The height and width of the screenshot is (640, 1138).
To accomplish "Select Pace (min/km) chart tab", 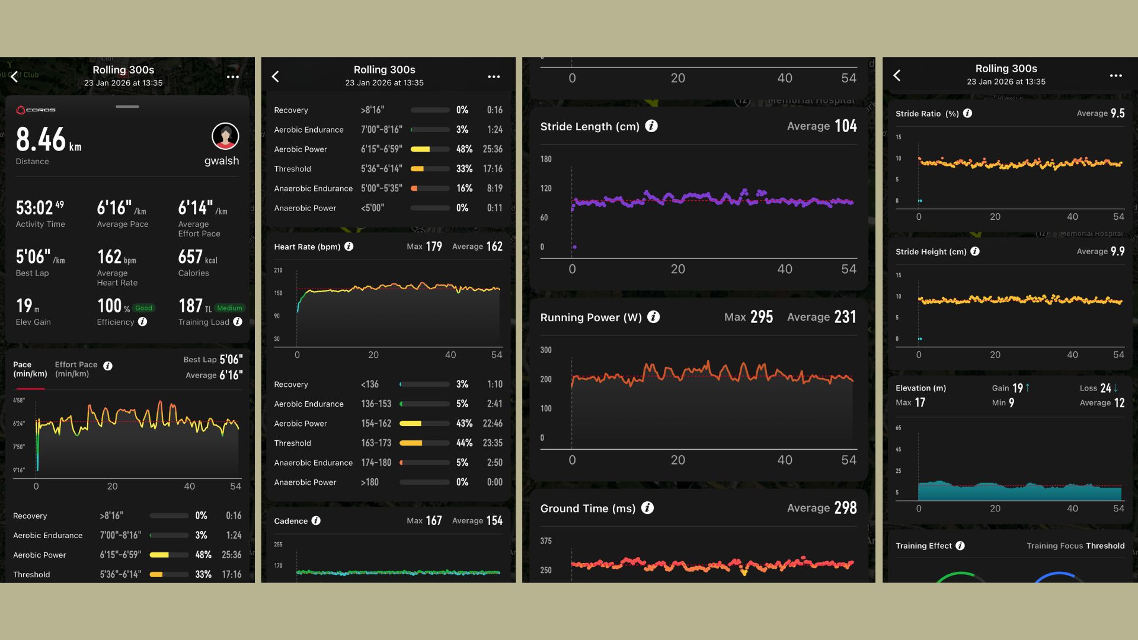I will [30, 369].
